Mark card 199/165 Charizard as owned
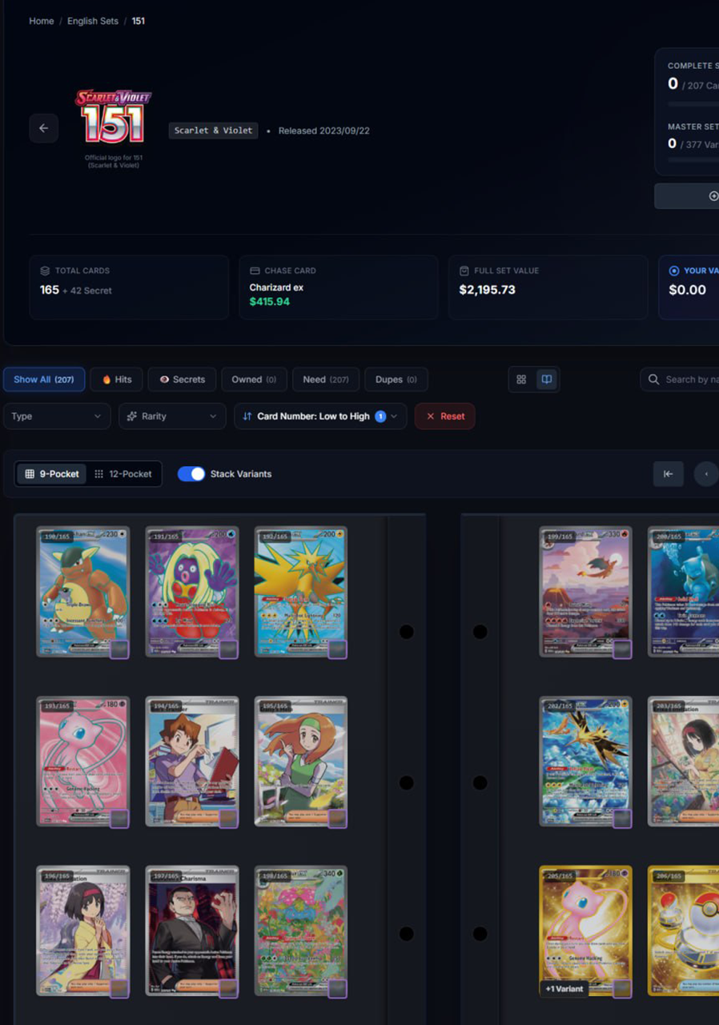Viewport: 719px width, 1025px height. (x=622, y=649)
